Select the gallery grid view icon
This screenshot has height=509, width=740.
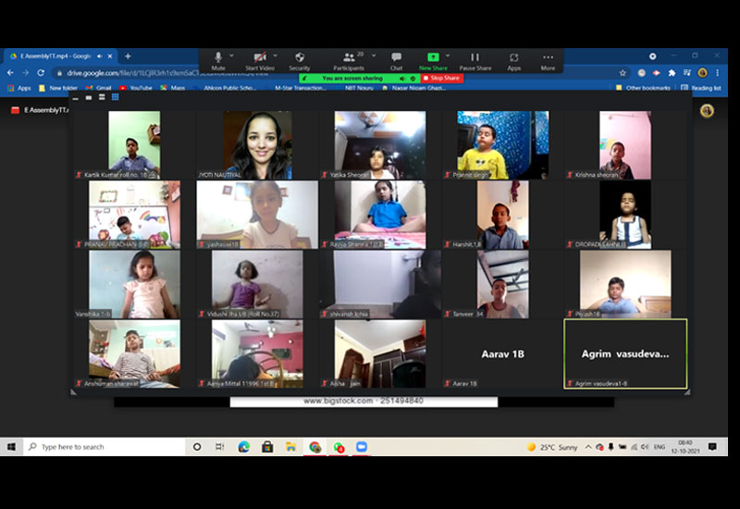point(115,97)
